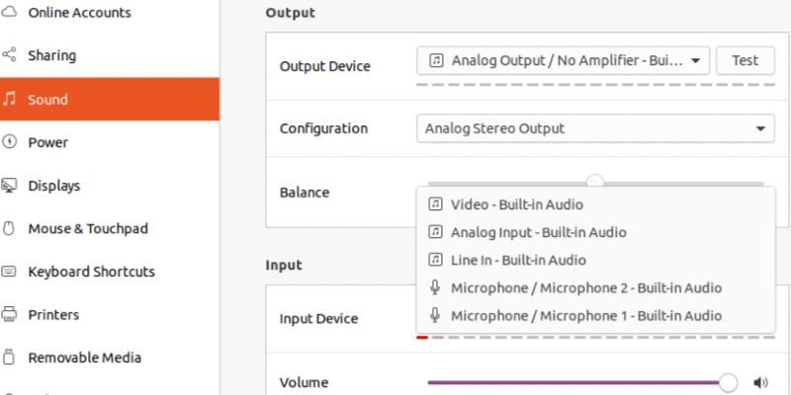Click the Keyboard Shortcuts icon
The width and height of the screenshot is (791, 395).
click(9, 272)
